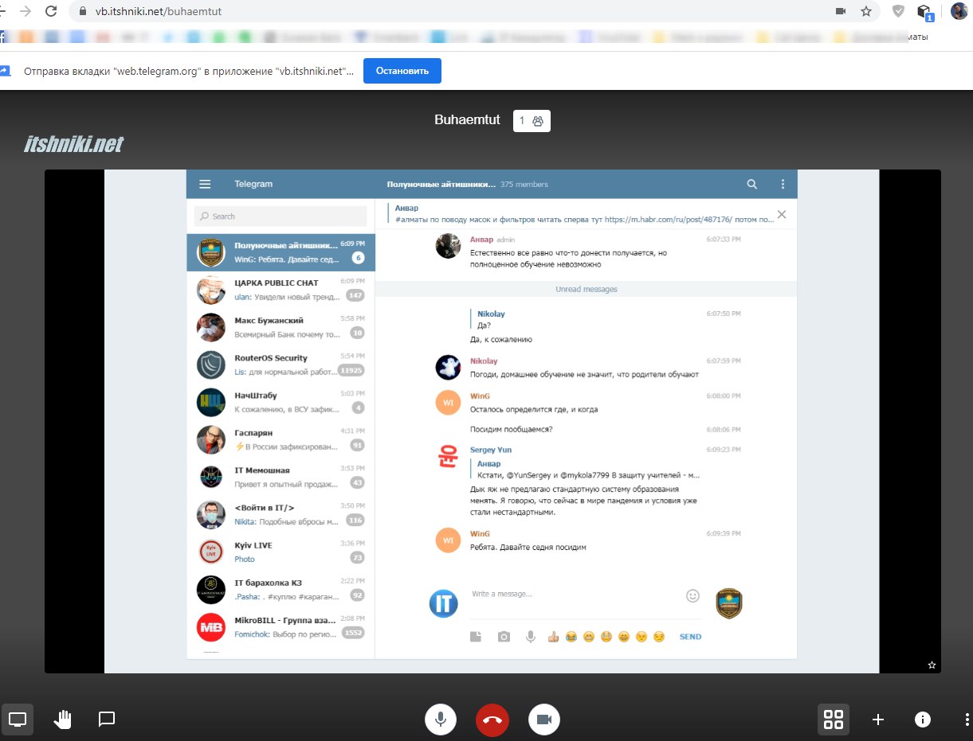Invite people with the plus icon

point(878,720)
